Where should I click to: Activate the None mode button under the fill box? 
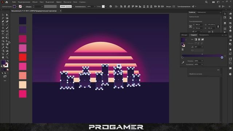point(8,70)
